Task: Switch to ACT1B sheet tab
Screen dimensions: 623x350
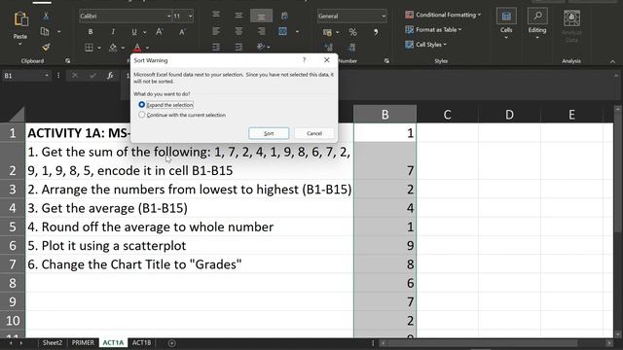Action: click(x=141, y=343)
